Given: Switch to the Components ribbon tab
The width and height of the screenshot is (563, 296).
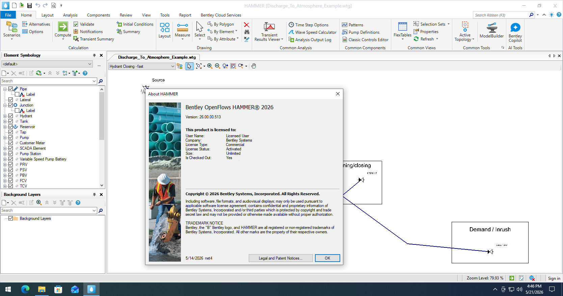Looking at the screenshot, I should coord(98,15).
